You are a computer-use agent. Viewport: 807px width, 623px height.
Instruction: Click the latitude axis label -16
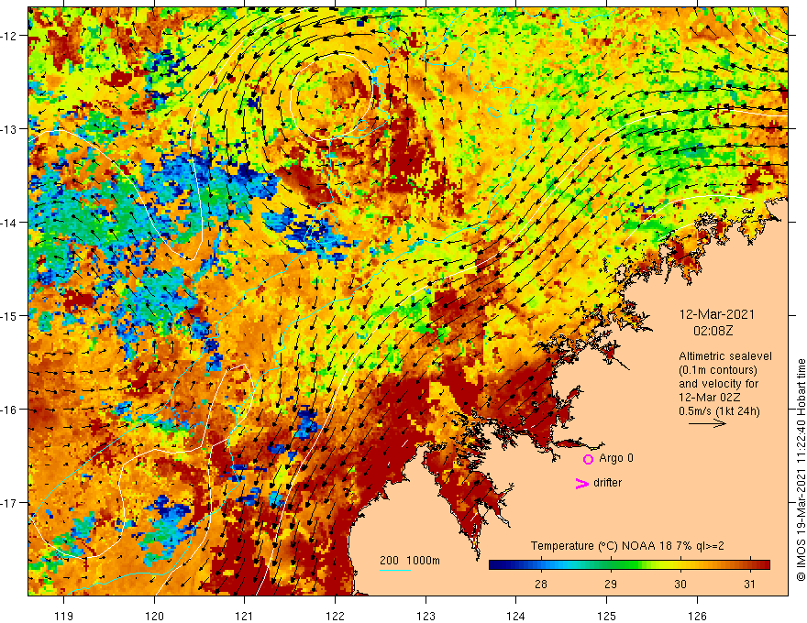coord(11,410)
